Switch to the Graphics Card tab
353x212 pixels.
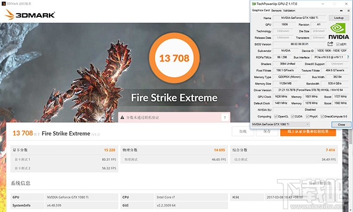[x=261, y=10]
